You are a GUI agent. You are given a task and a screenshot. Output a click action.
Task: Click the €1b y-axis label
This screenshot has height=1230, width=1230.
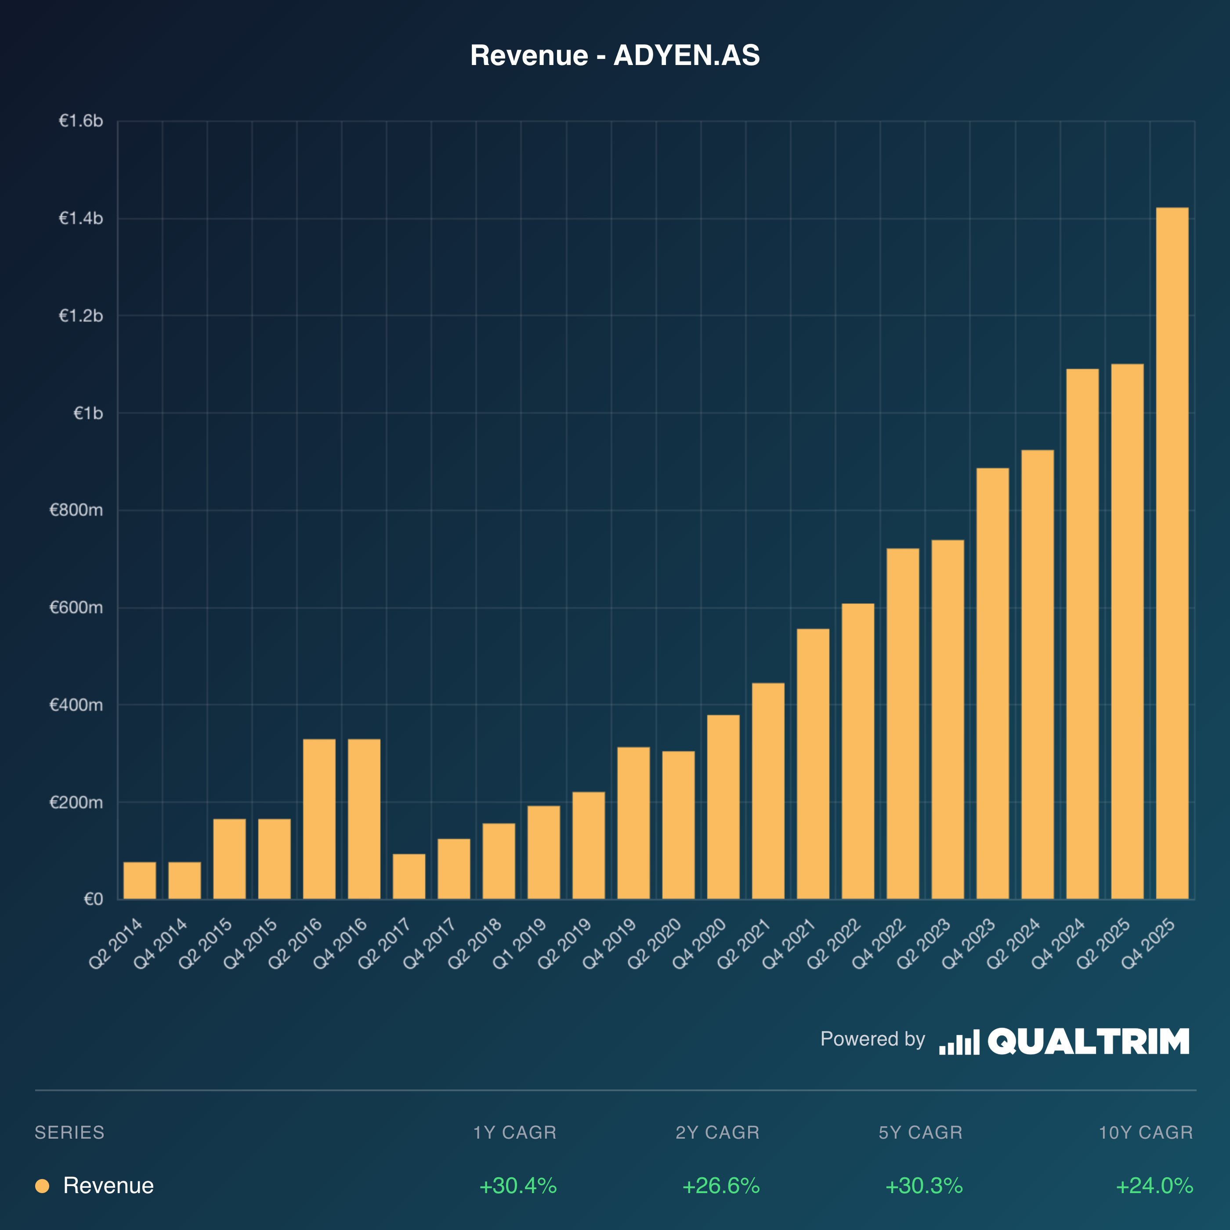click(88, 414)
